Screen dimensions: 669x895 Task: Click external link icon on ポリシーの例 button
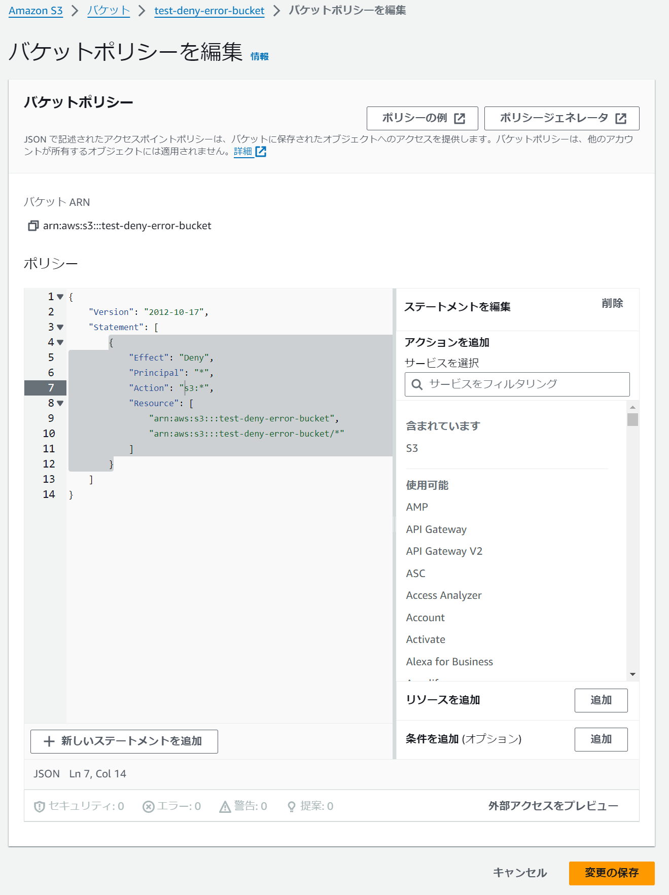(x=460, y=118)
